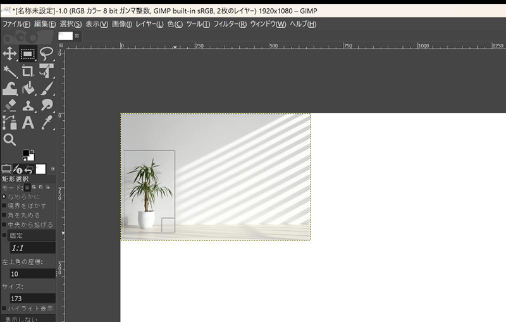Select the Warp Transform tool
The height and width of the screenshot is (322, 506).
pyautogui.click(x=9, y=89)
